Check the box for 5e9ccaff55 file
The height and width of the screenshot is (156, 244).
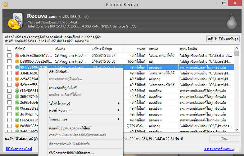pyautogui.click(x=10, y=85)
